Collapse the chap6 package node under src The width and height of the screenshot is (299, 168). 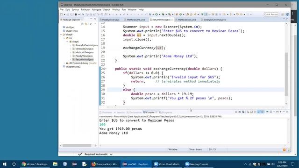click(67, 42)
